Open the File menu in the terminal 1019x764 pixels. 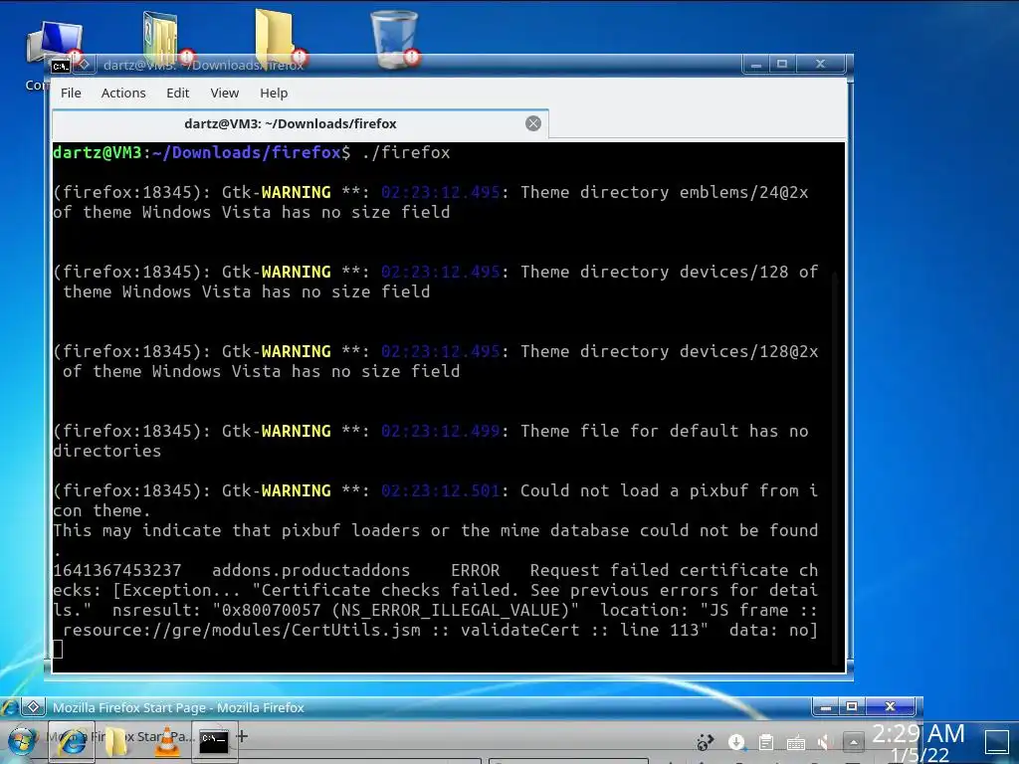(x=71, y=93)
